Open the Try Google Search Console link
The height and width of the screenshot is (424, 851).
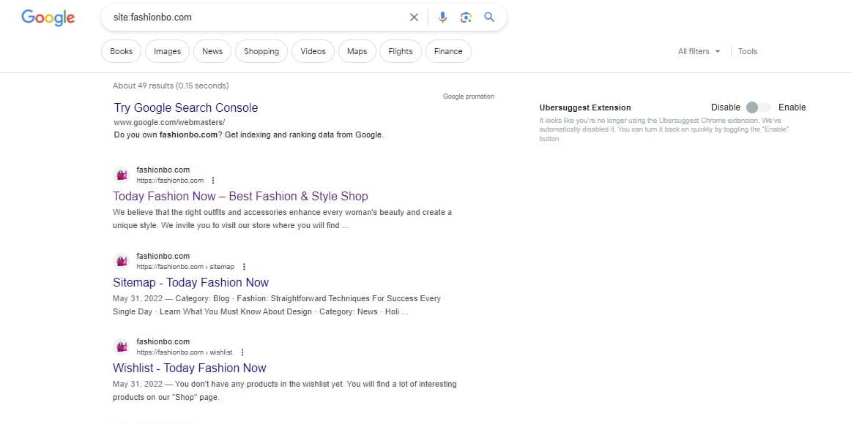click(186, 107)
